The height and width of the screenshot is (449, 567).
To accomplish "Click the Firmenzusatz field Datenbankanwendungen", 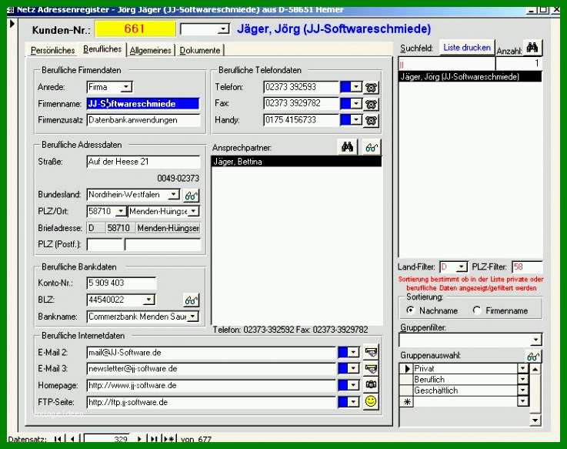I will 143,120.
